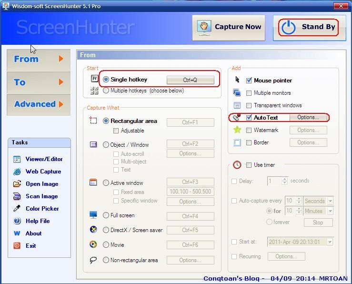Enable the Watermark checkbox
Viewport: 352px width, 284px height.
coord(249,130)
